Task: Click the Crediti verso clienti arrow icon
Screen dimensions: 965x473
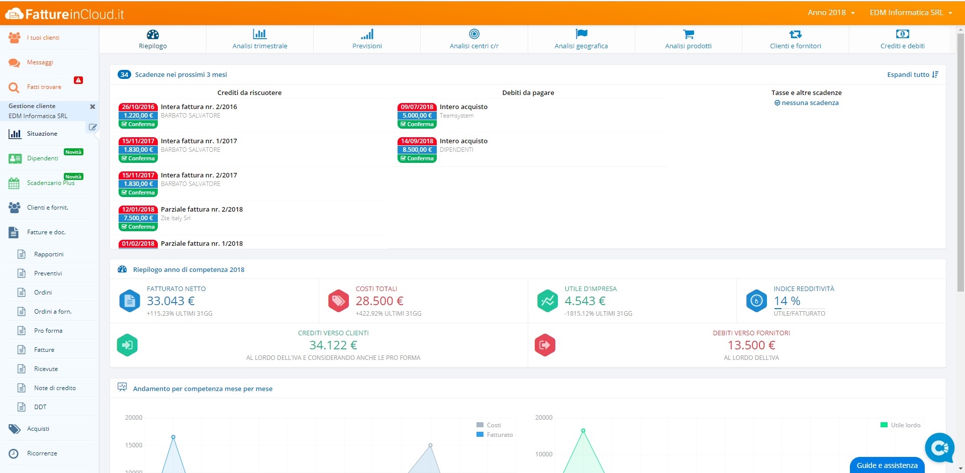Action: [x=127, y=345]
